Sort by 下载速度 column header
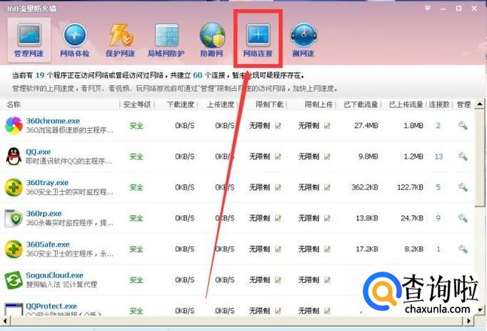Image resolution: width=487 pixels, height=331 pixels. [180, 104]
